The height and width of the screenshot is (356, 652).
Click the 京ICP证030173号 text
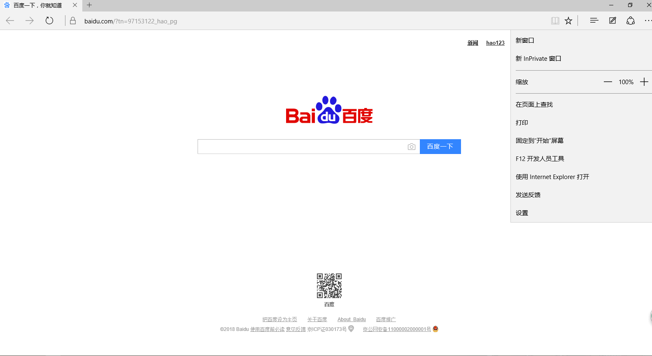pos(327,329)
